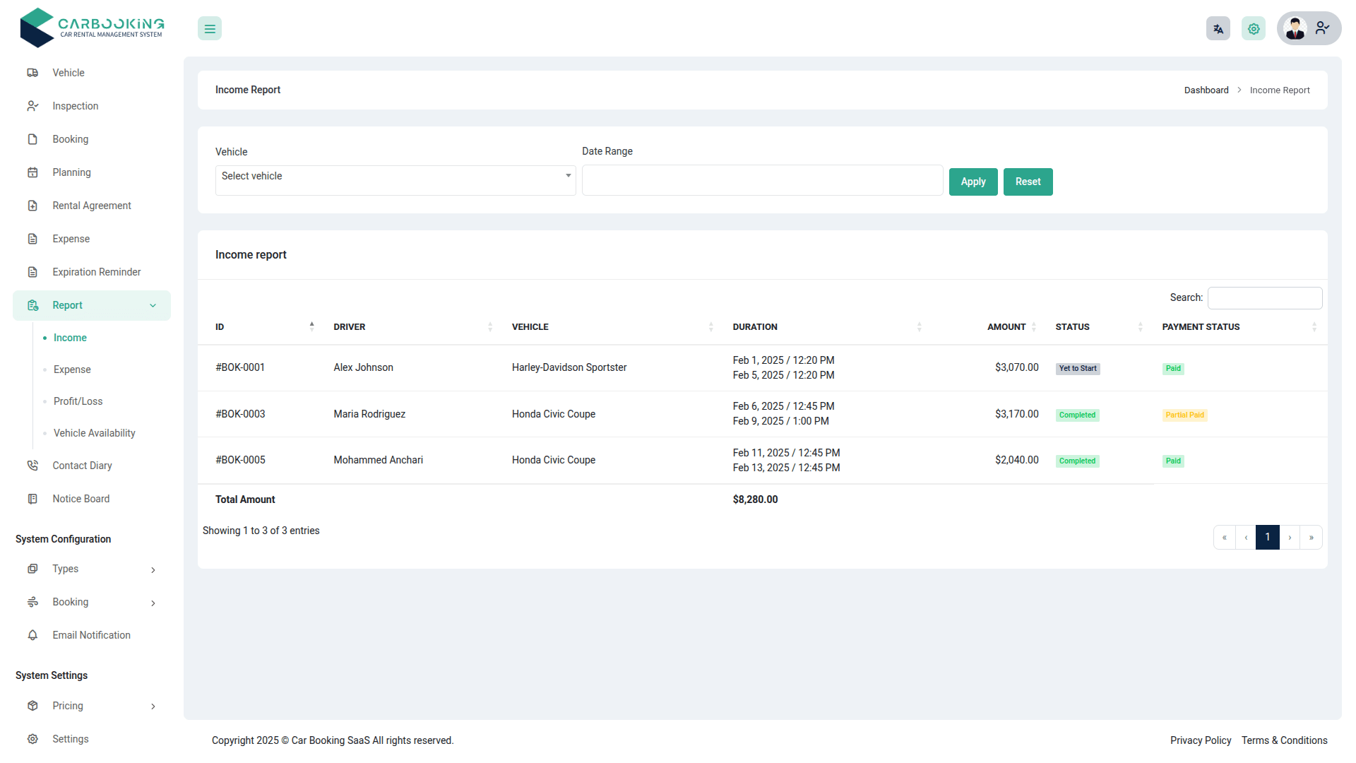
Task: Open the Notice Board icon
Action: 32,499
